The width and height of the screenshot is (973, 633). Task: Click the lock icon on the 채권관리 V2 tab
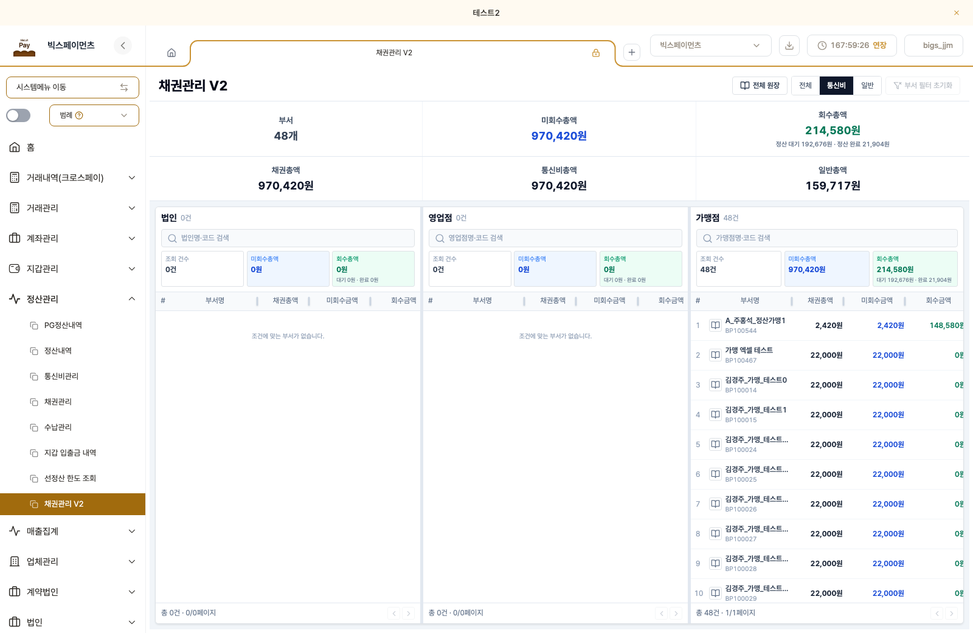click(x=596, y=53)
